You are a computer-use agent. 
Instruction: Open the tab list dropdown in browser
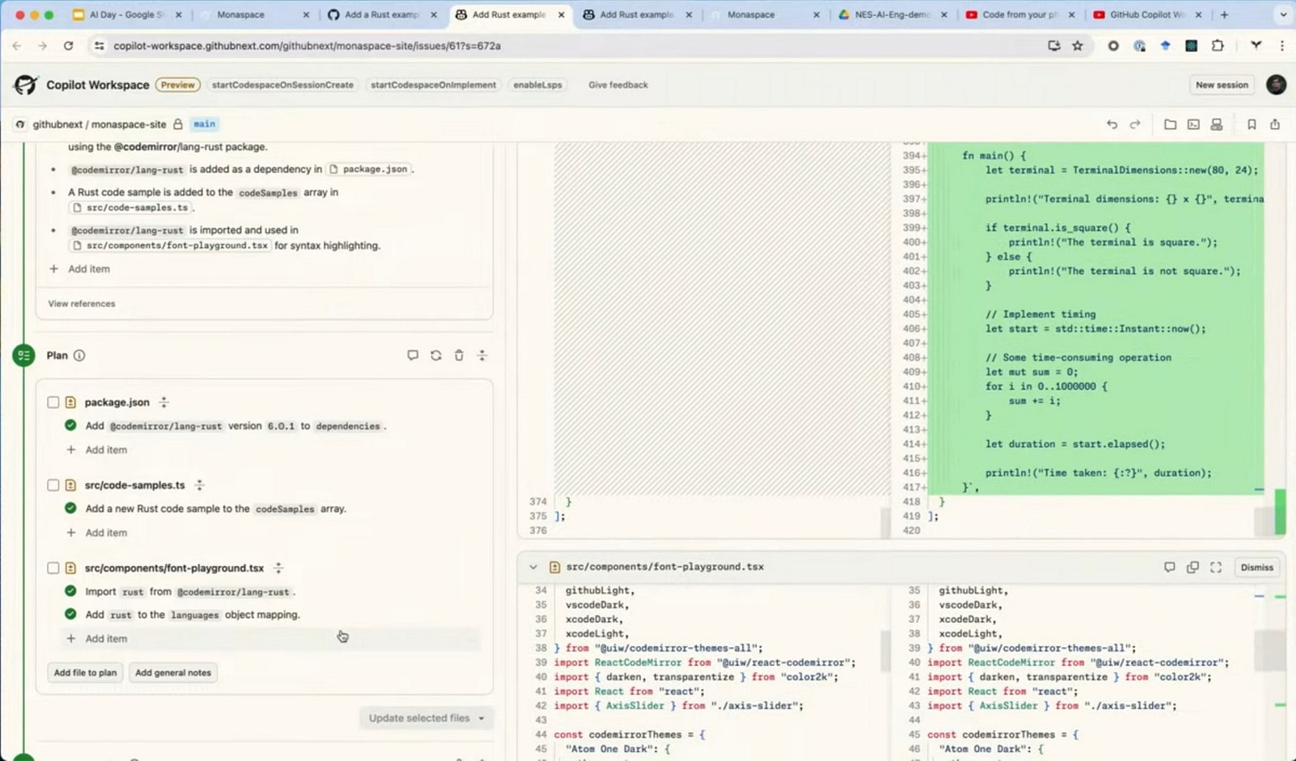coord(1283,14)
